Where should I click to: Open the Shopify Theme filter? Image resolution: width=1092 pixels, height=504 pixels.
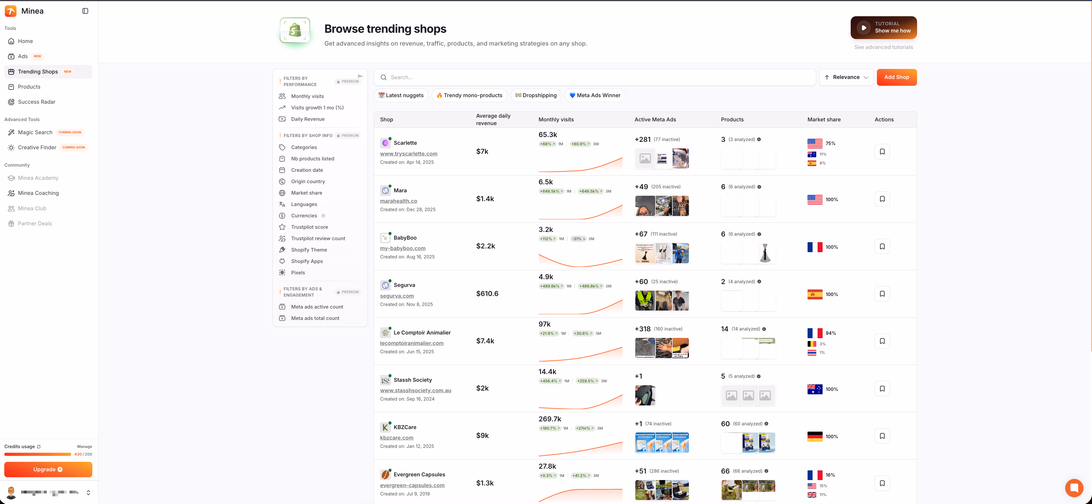309,250
